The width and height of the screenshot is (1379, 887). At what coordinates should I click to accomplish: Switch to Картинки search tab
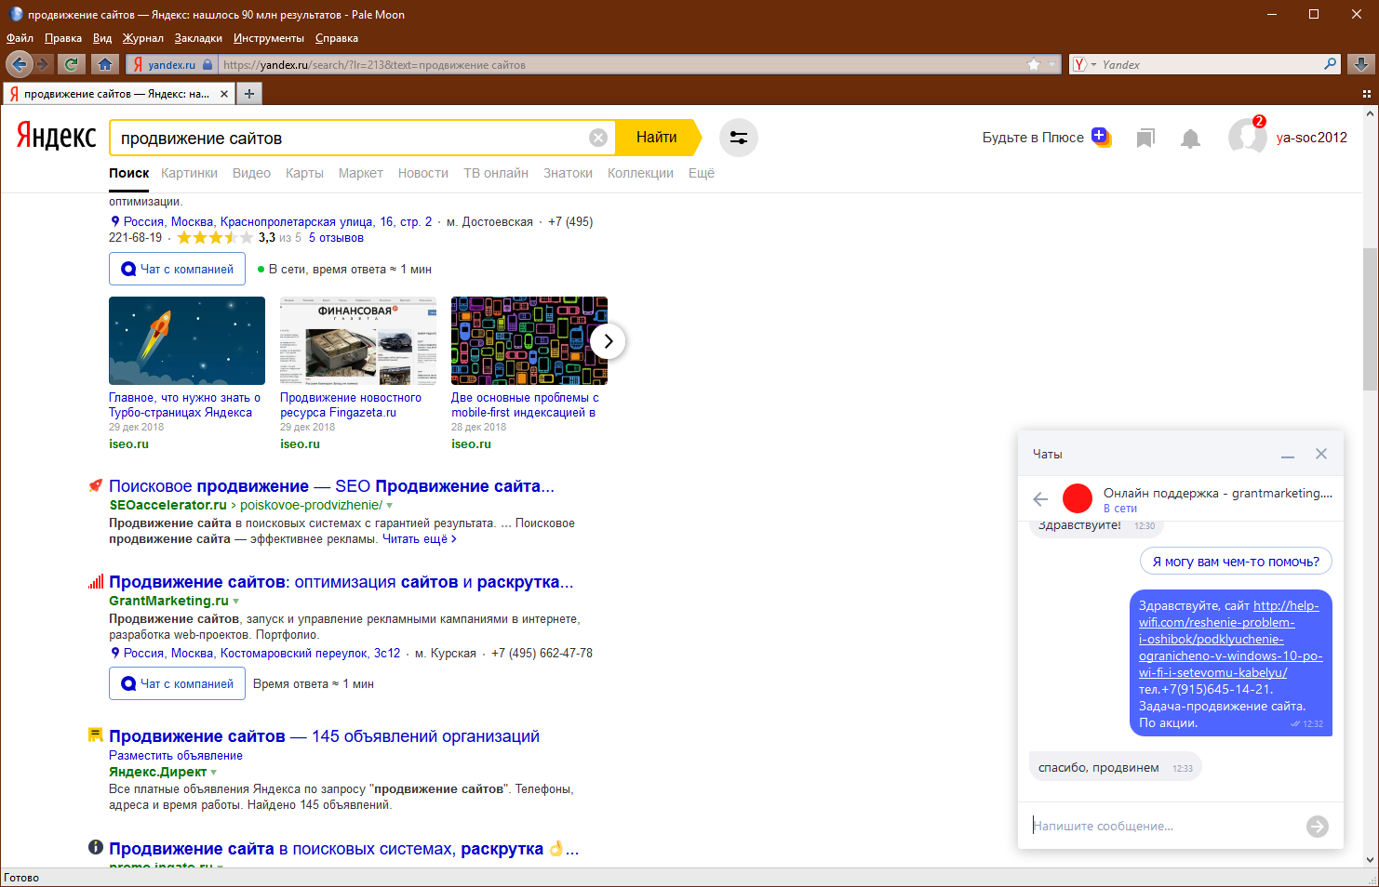[x=189, y=173]
